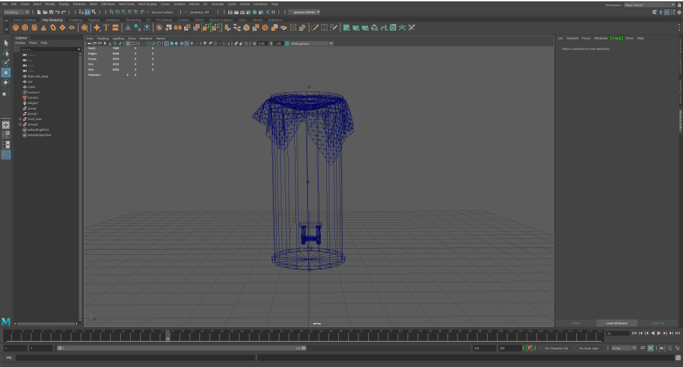Choose the Paint Selection tool
The height and width of the screenshot is (367, 683).
(6, 63)
